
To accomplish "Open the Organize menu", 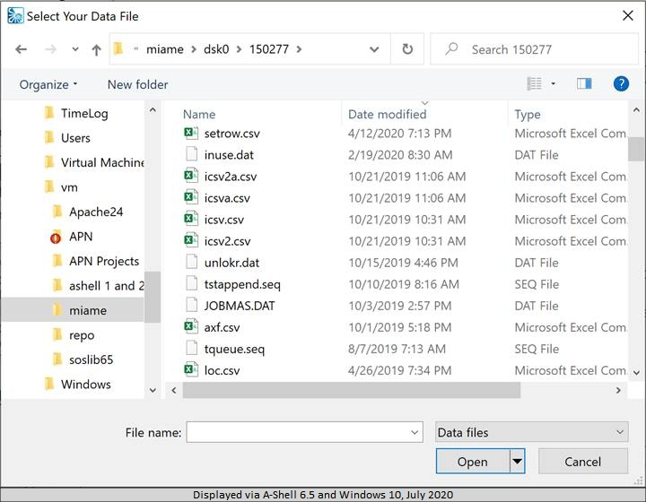I will tap(48, 84).
